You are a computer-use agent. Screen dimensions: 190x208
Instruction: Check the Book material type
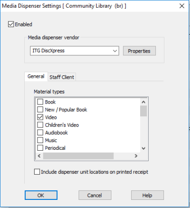[x=40, y=102]
